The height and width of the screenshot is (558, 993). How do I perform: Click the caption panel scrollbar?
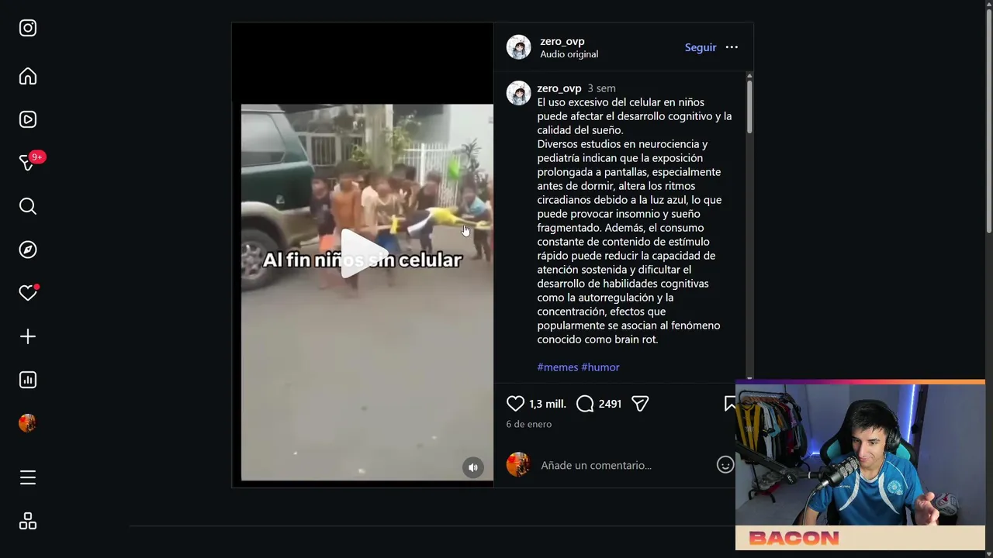[x=749, y=105]
